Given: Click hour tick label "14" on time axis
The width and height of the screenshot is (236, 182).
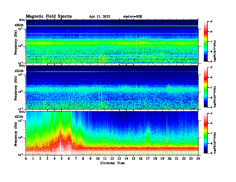Looking at the screenshot, I should [126, 159].
